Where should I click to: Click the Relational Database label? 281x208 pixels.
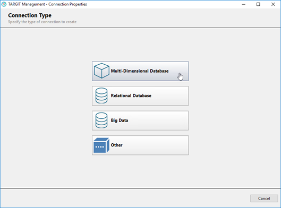(x=131, y=96)
